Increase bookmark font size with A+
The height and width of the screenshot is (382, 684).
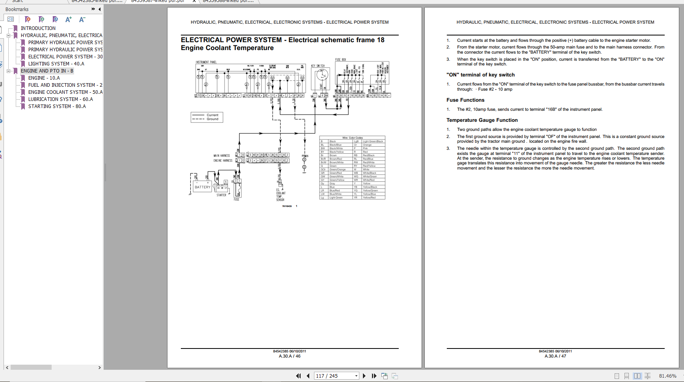pos(69,19)
